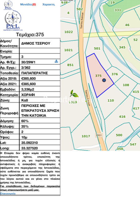The image size is (140, 199).
Task: Open the Μονάδες(0) tab
Action: click(x=28, y=4)
